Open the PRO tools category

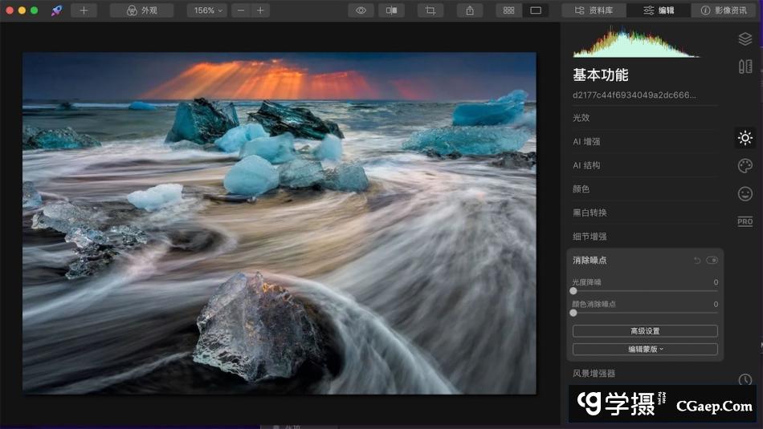click(x=745, y=221)
